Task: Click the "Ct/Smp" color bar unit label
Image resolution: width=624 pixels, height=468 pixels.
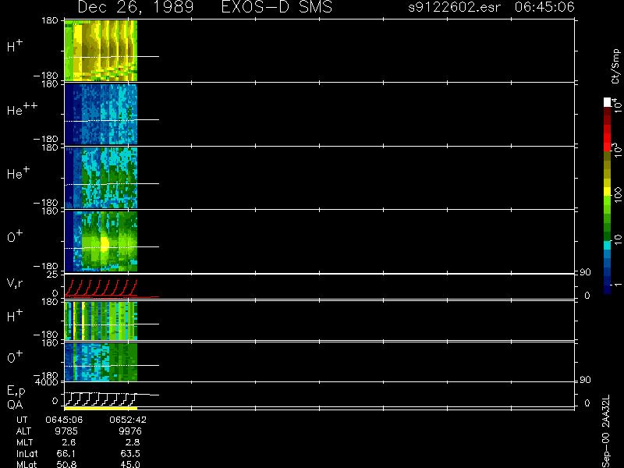Action: tap(615, 66)
